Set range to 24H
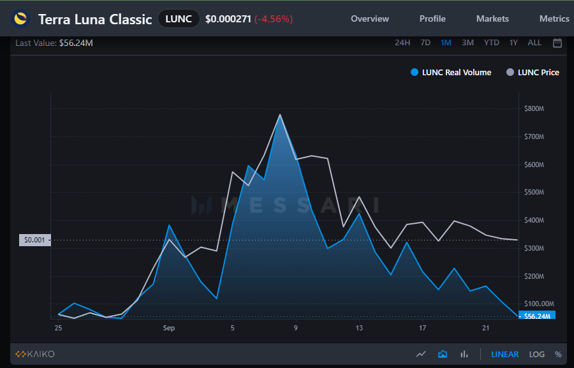This screenshot has height=368, width=574. pyautogui.click(x=402, y=43)
